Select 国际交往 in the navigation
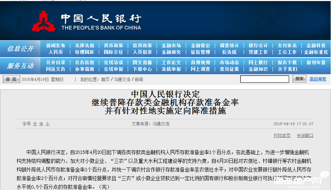Image resolution: width=331 pixels, height=190 pixels. (x=113, y=52)
